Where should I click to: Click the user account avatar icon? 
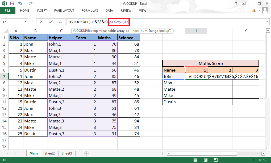point(265,11)
